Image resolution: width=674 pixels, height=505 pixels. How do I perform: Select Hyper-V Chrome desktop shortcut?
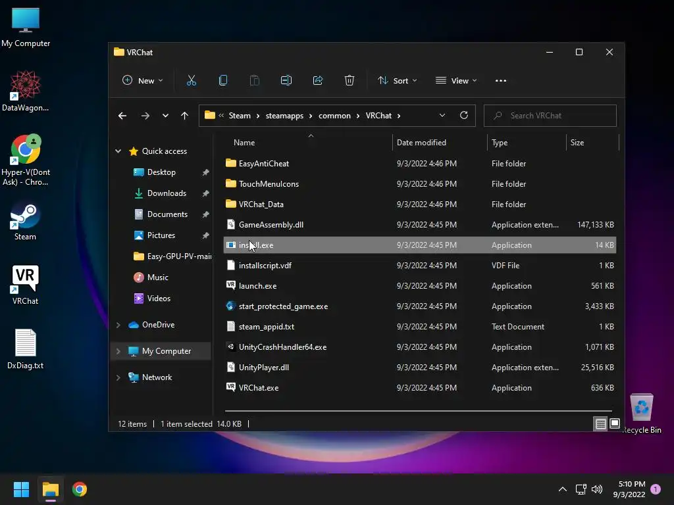point(26,160)
